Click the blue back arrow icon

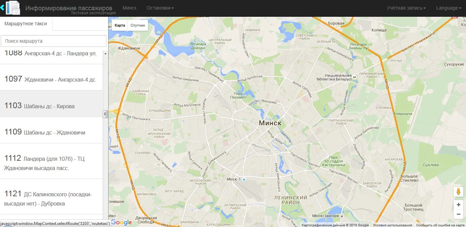coord(2,8)
